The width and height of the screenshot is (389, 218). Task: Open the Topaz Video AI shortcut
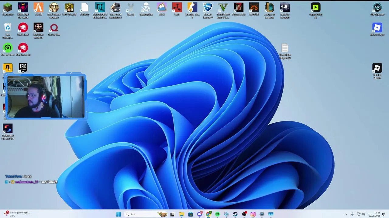point(315,11)
